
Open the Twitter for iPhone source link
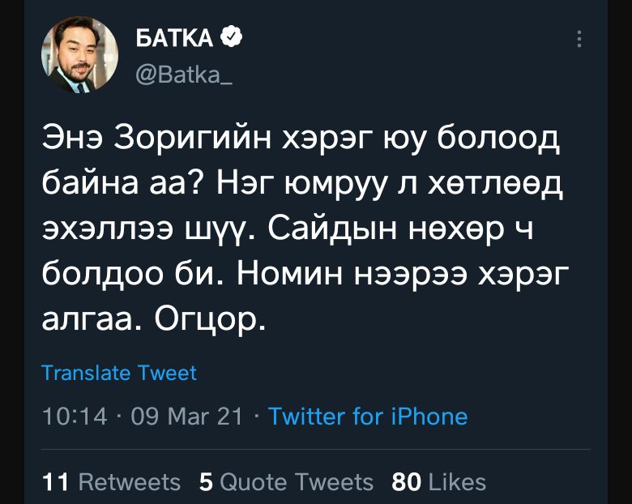tap(368, 416)
